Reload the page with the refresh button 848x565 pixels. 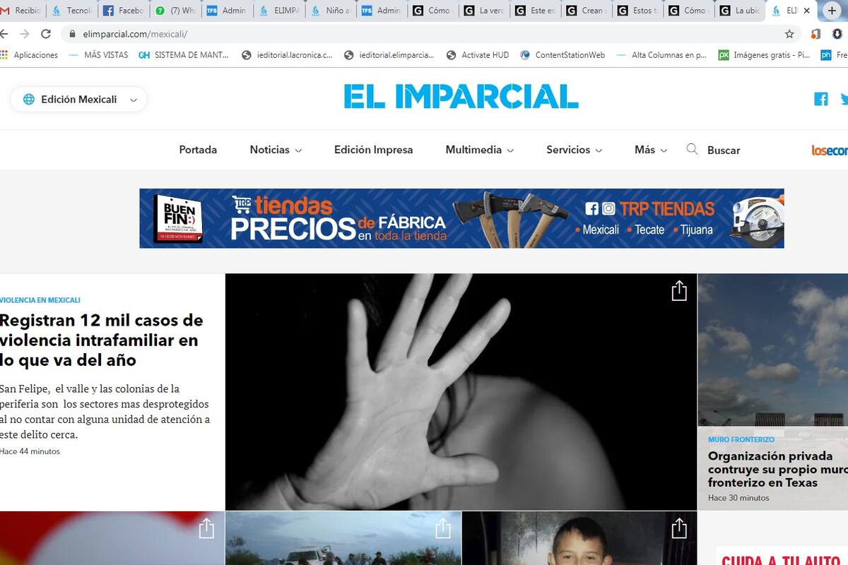point(46,34)
